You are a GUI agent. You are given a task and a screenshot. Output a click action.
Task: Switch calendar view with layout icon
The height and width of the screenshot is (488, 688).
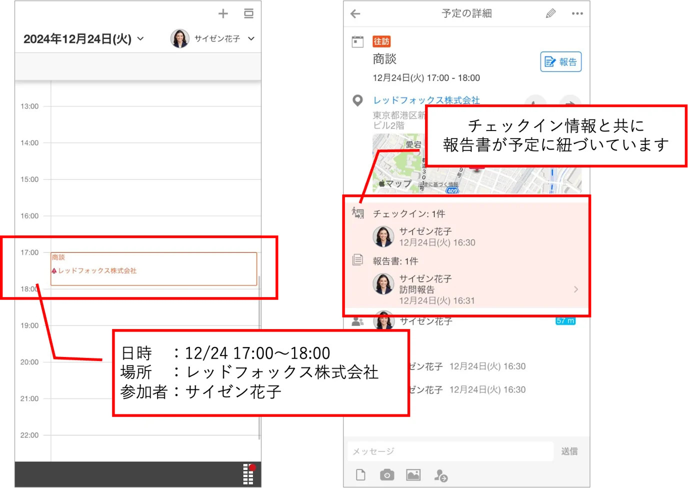pos(248,13)
